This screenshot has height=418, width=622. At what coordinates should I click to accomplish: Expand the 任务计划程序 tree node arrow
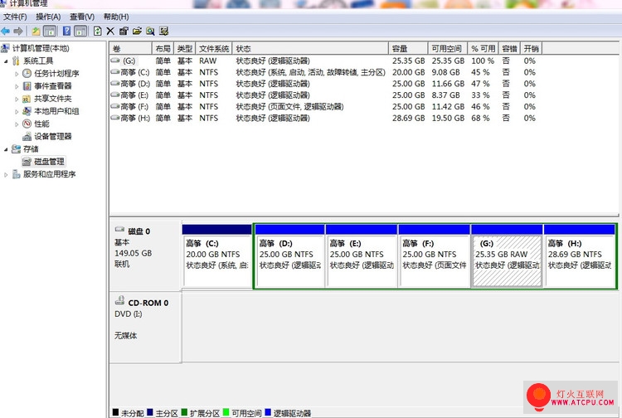click(x=17, y=74)
